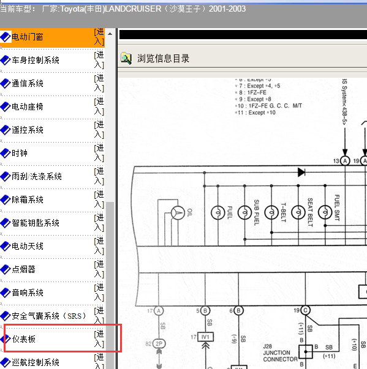Open the 安全气囊系统（SRS）entry text
The width and height of the screenshot is (367, 369).
click(49, 316)
